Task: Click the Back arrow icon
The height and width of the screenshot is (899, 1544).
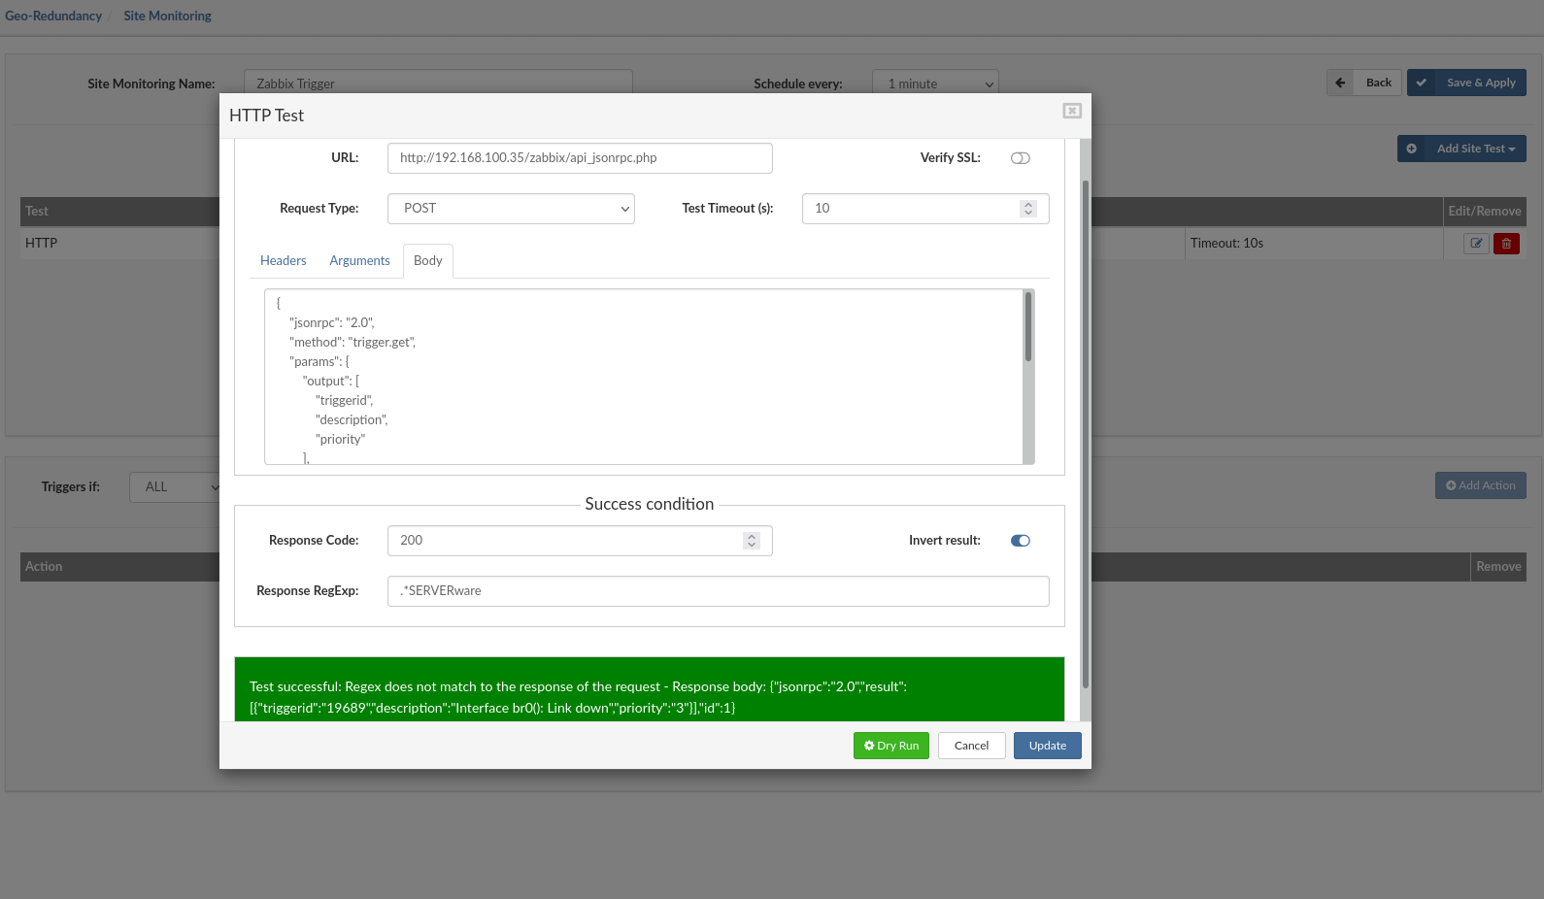Action: click(x=1341, y=83)
